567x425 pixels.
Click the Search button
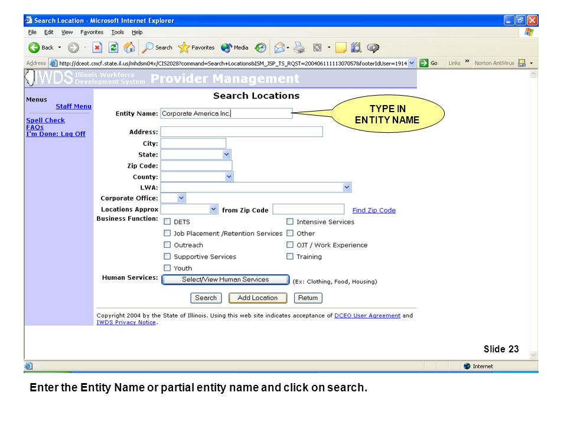point(206,297)
